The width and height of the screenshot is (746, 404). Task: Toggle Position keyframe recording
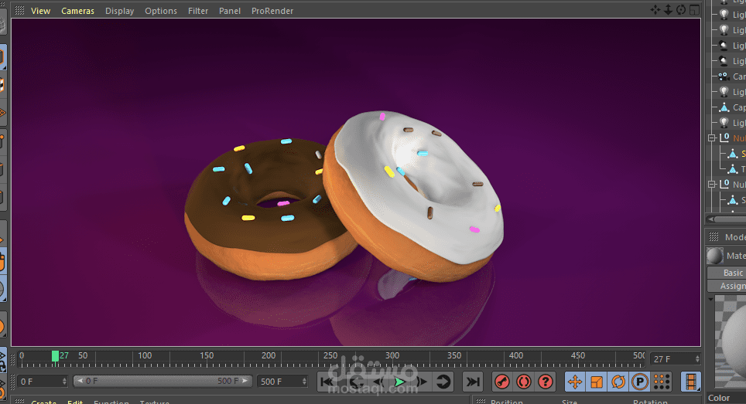(x=575, y=382)
